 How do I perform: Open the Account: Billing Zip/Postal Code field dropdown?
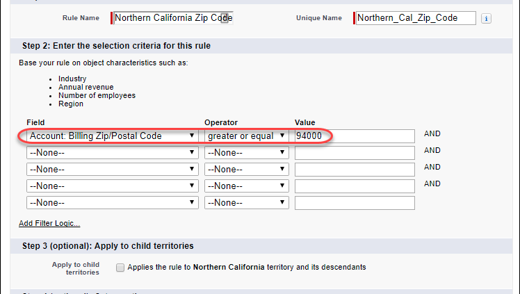pyautogui.click(x=112, y=136)
